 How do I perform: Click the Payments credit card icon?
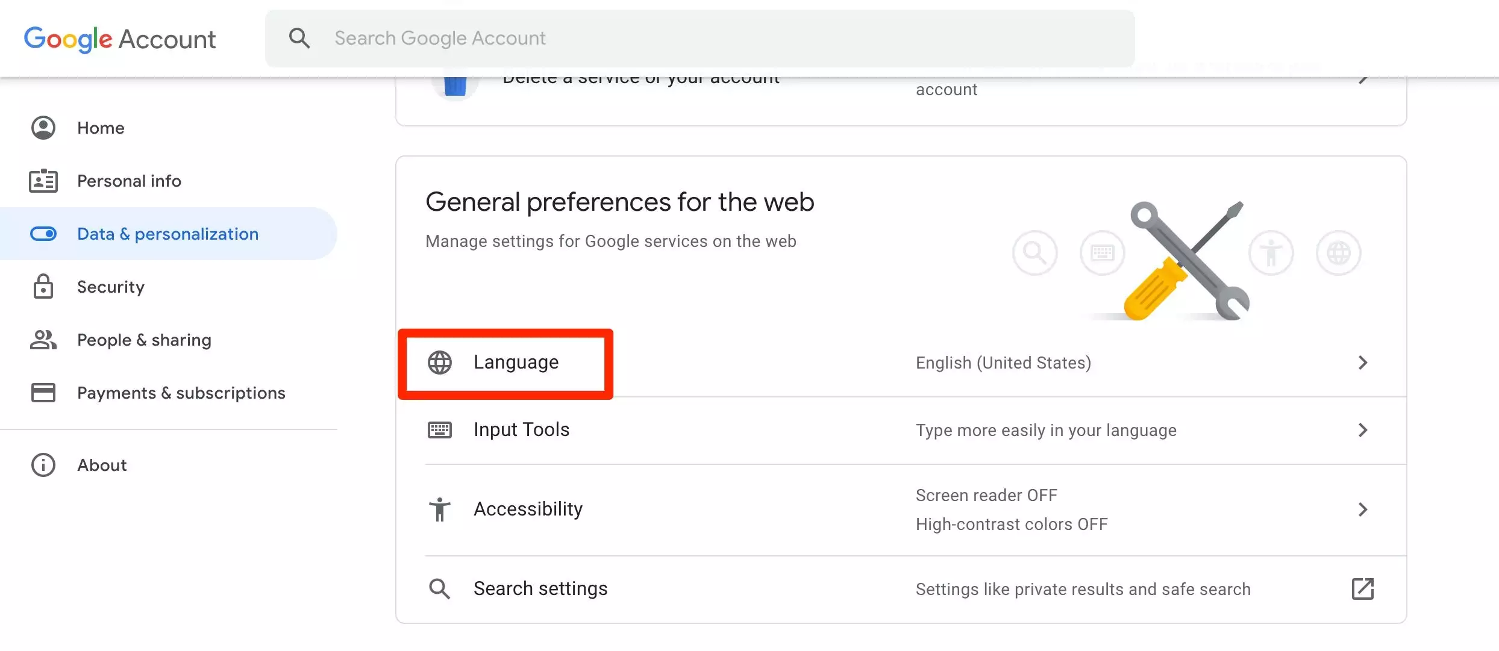tap(43, 393)
